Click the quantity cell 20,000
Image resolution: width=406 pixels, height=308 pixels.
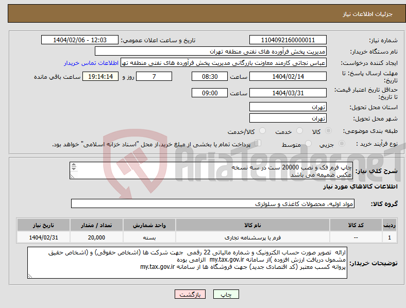(96, 237)
